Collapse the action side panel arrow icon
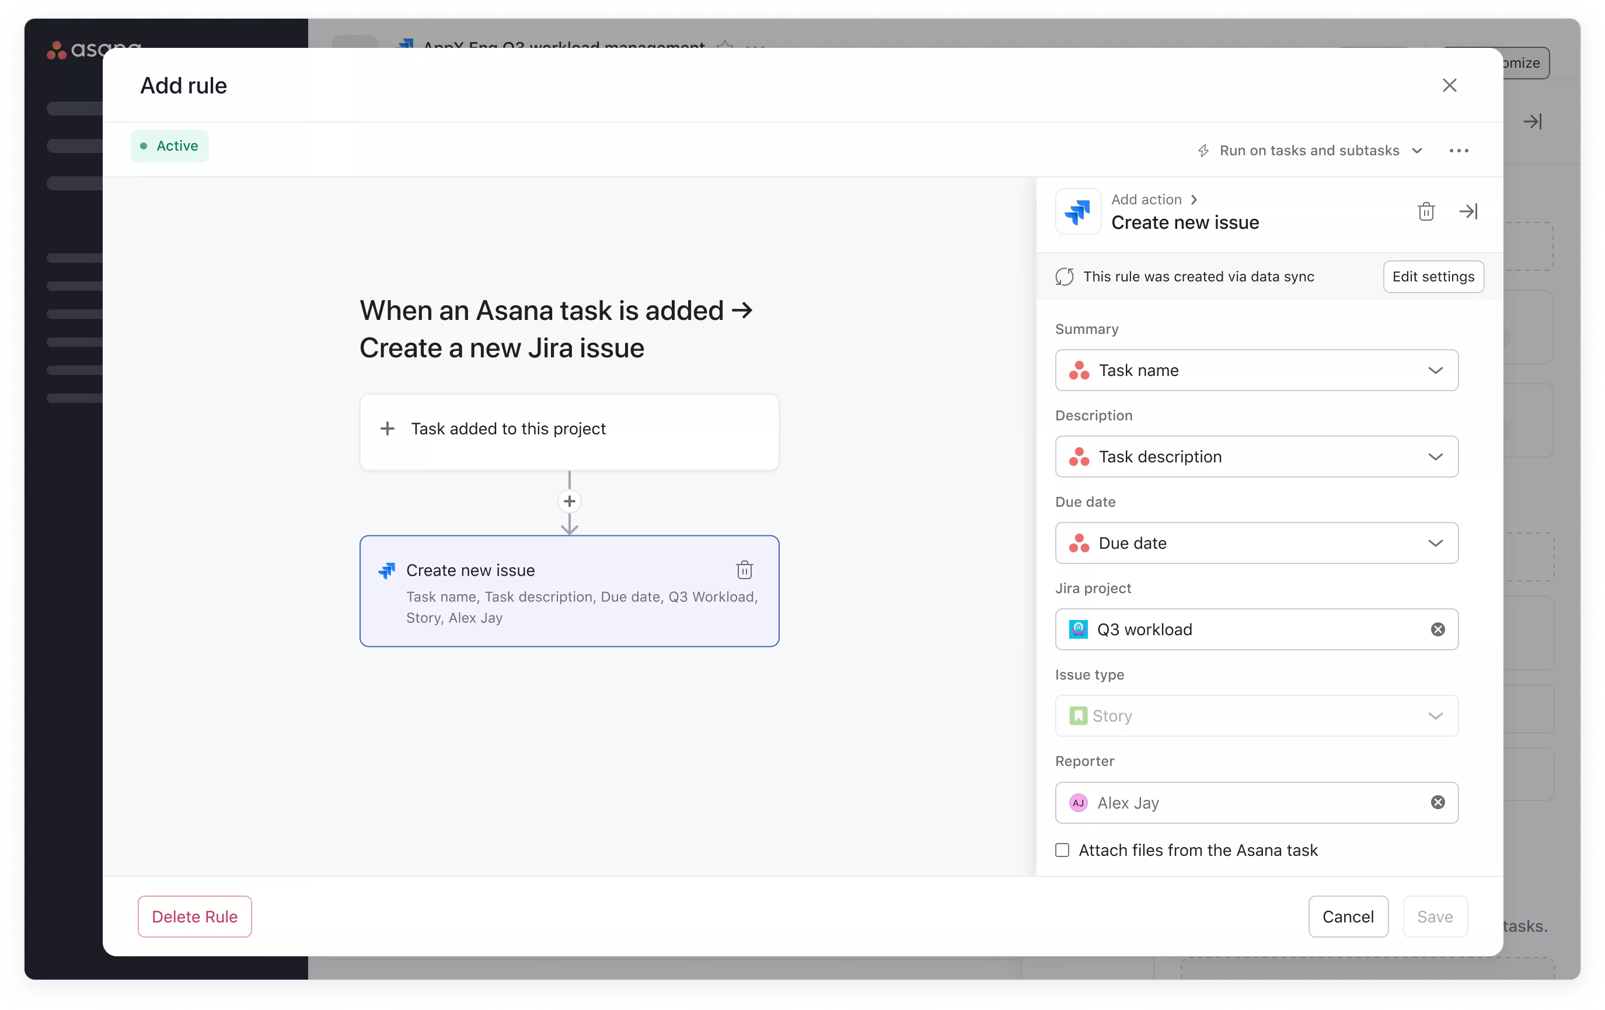 point(1468,211)
